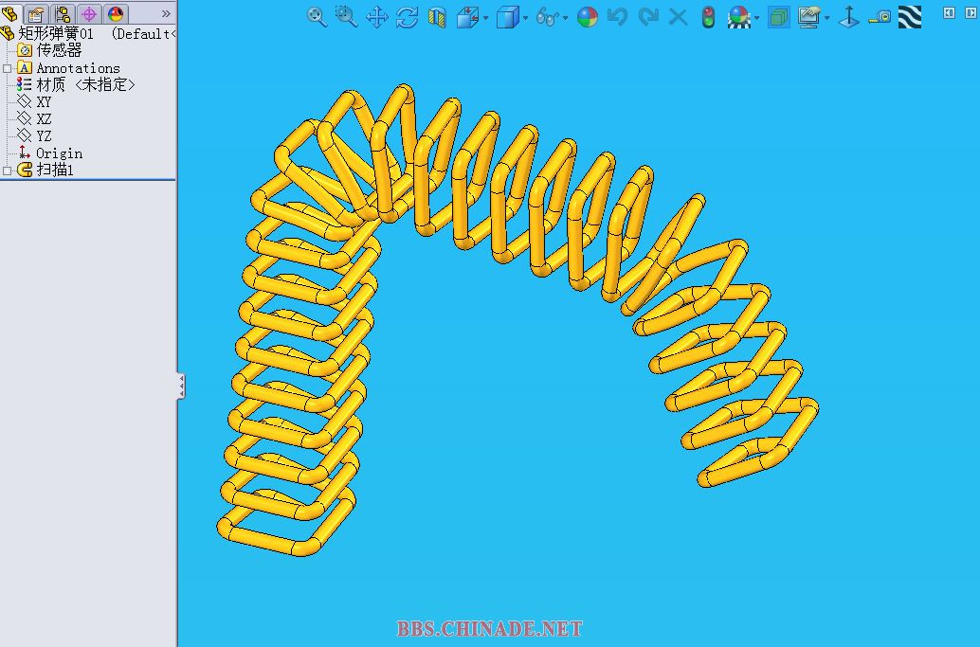This screenshot has width=980, height=647.
Task: Open the View Orientation dropdown arrow
Action: (485, 17)
